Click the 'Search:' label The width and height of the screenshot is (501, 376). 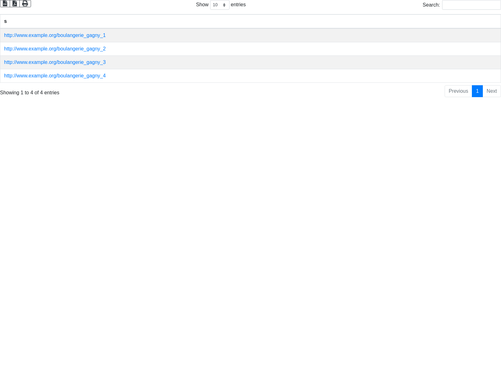[431, 5]
